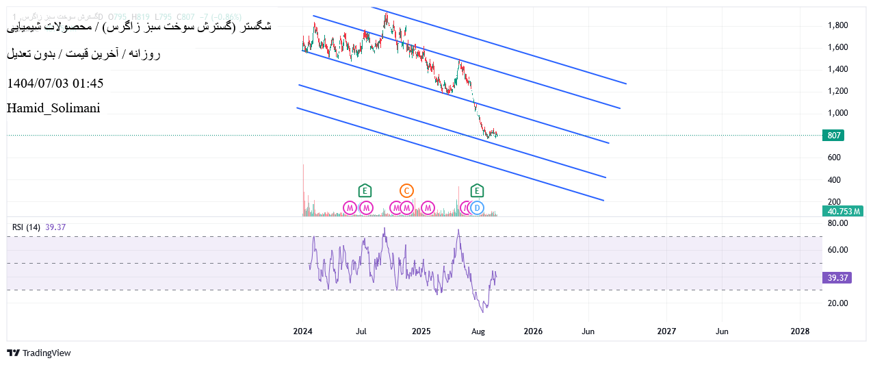The height and width of the screenshot is (365, 873).
Task: Click the Persian symbol title at top left
Action: click(x=139, y=27)
